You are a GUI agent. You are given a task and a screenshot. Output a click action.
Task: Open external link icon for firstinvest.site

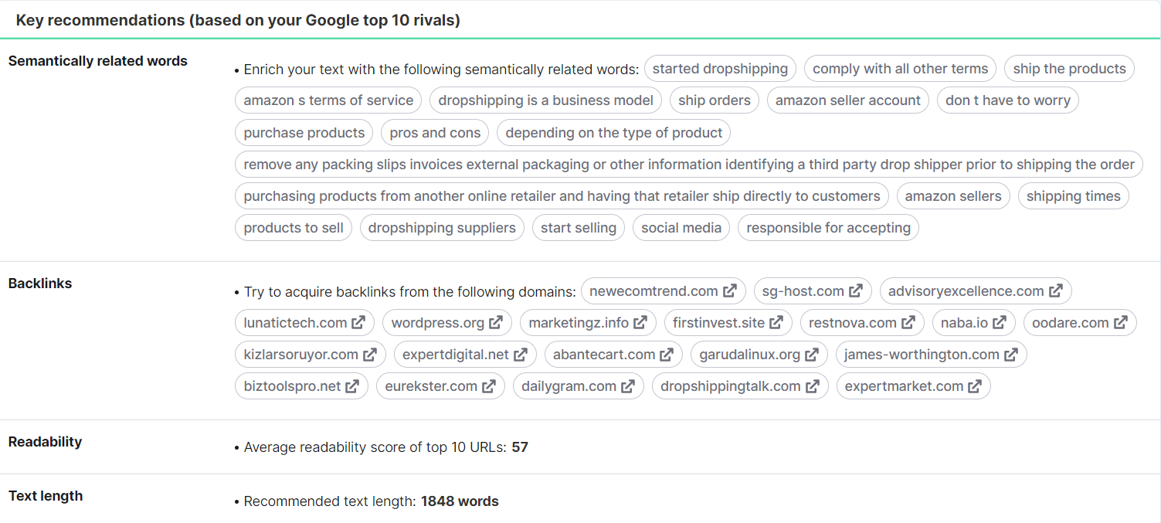tap(776, 323)
